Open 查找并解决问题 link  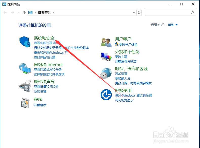(45, 58)
